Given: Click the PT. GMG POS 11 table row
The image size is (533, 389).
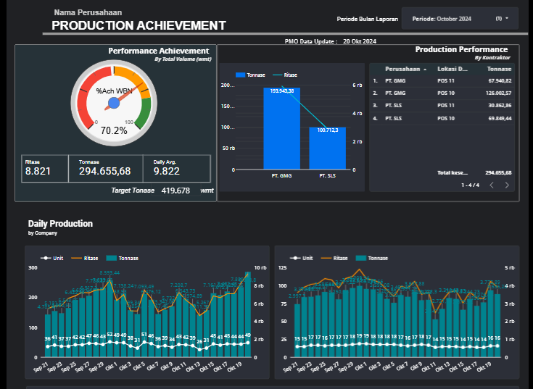Looking at the screenshot, I should 442,81.
